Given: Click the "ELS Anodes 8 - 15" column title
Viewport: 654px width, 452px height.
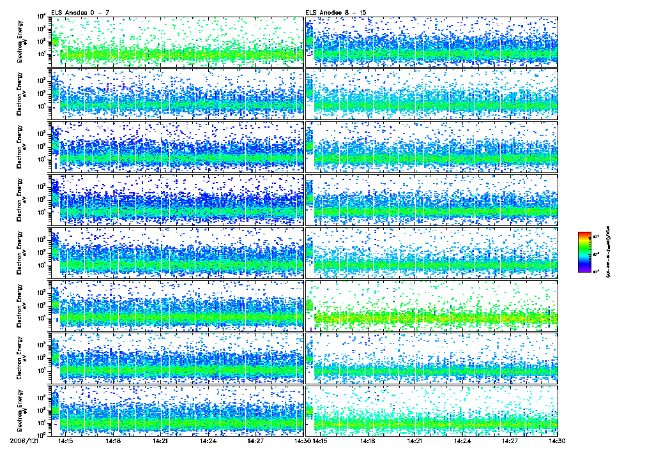Looking at the screenshot, I should click(x=336, y=13).
